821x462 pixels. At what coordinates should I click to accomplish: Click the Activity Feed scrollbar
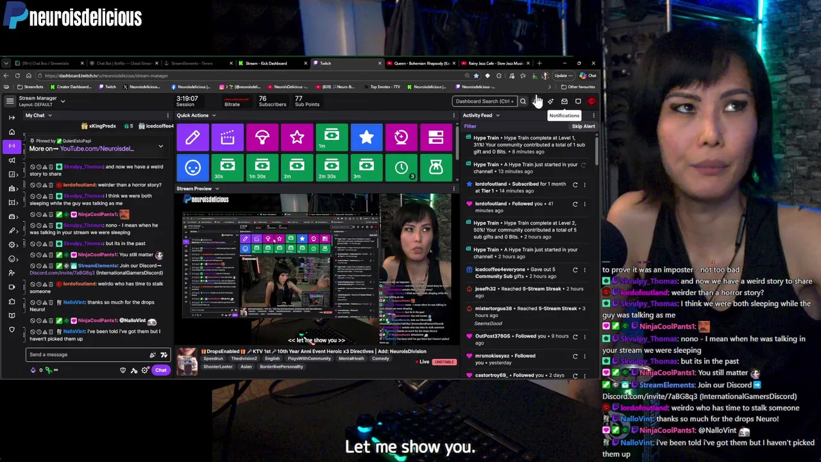click(x=597, y=151)
